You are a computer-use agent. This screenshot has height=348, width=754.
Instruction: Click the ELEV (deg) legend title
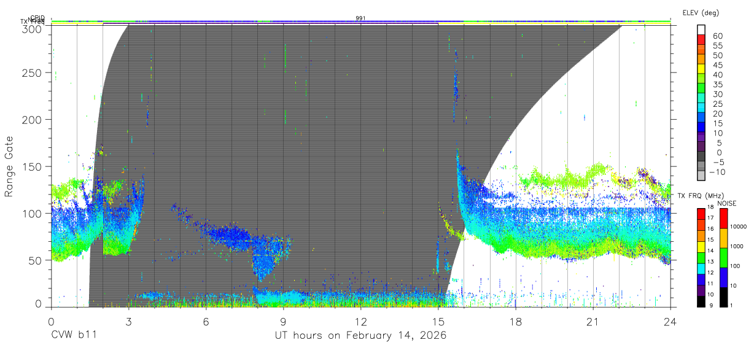[x=701, y=13]
